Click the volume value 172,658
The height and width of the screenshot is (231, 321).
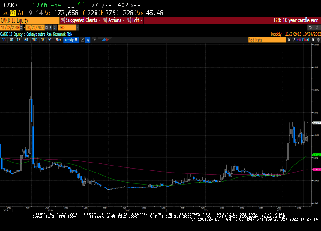(66, 13)
